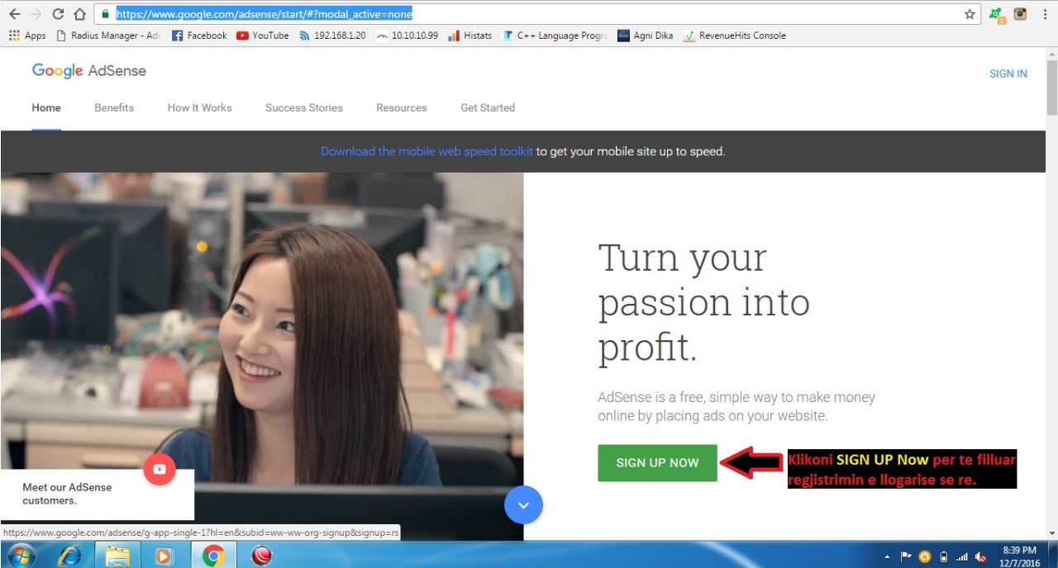Open the C++ Language Program bookmark

pos(555,35)
